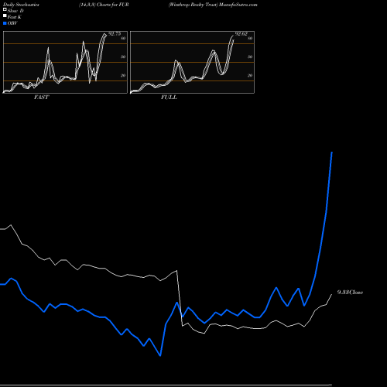Click the 50 level label in FULL chart
The image size is (387, 387).
[250, 57]
